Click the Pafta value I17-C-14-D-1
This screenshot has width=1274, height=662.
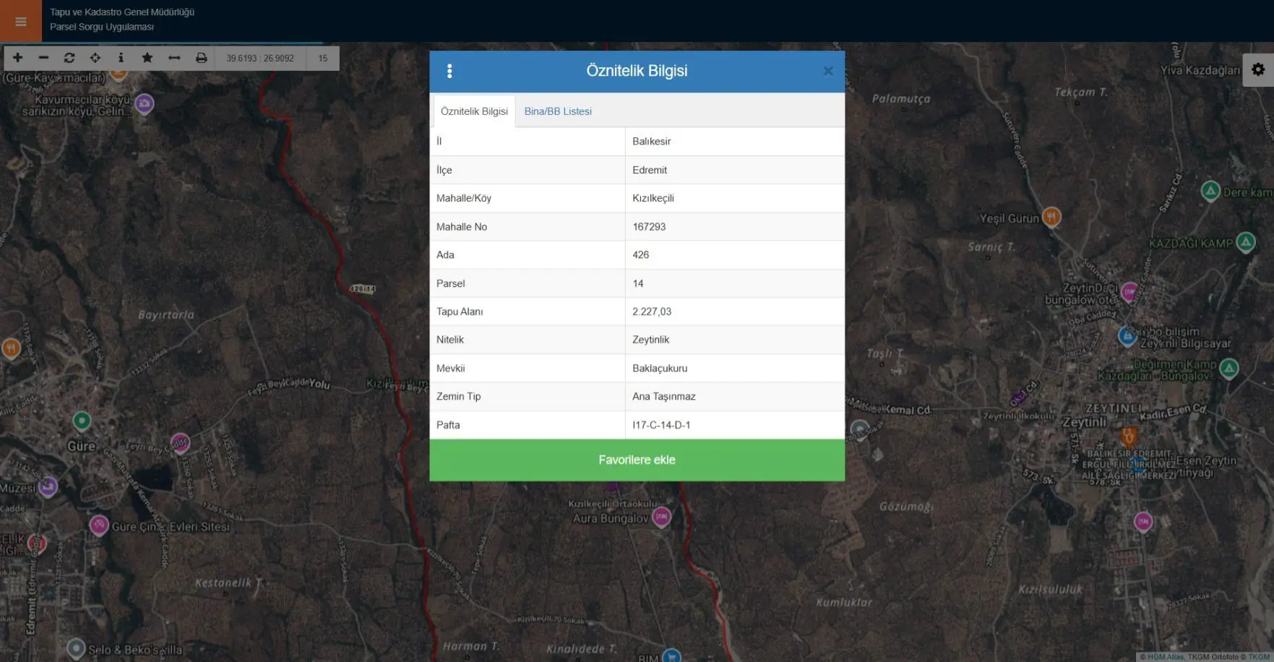[x=735, y=425]
